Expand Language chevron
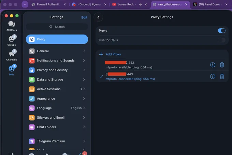This screenshot has height=155, width=232. pos(84,108)
